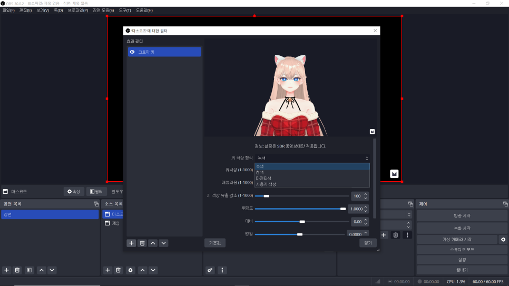Open the 도움말(H) menu
The image size is (509, 286).
144,11
